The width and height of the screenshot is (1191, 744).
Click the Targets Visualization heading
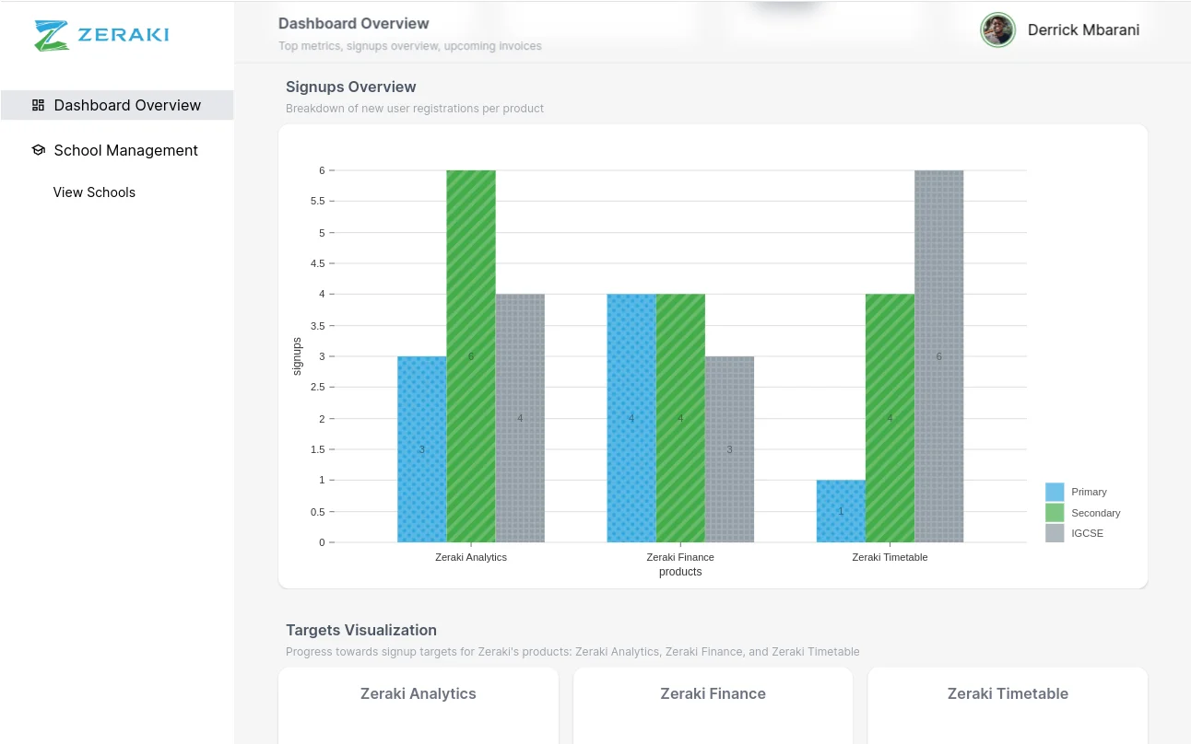361,630
